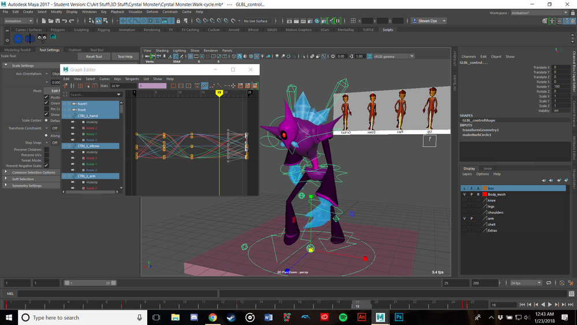The height and width of the screenshot is (325, 577).
Task: Toggle the Tweak Mode checkbox
Action: point(46,160)
